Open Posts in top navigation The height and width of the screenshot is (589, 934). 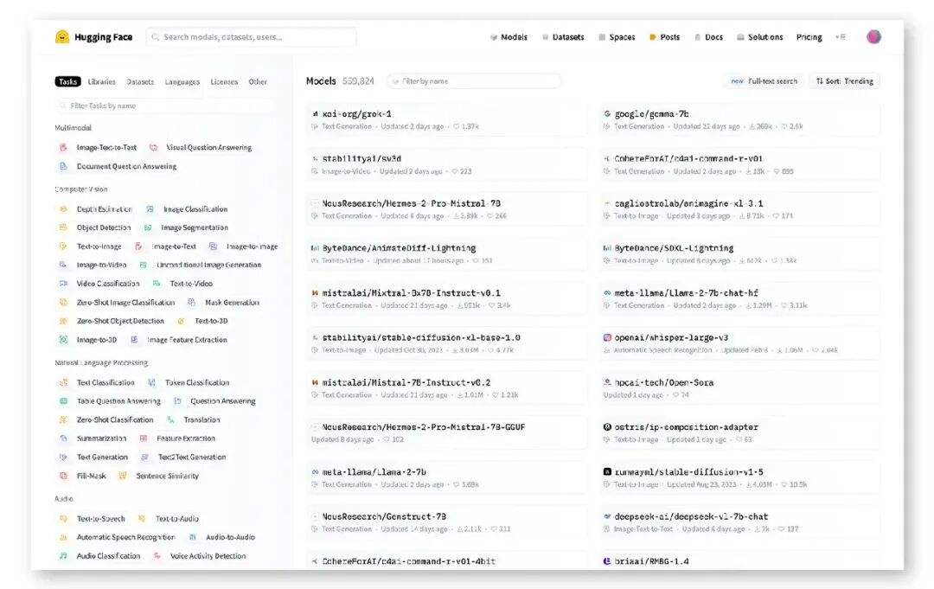point(664,37)
